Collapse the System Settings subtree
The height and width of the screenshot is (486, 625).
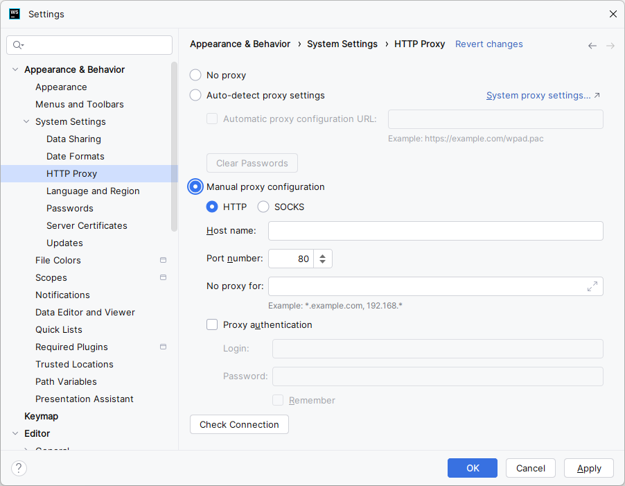[26, 121]
